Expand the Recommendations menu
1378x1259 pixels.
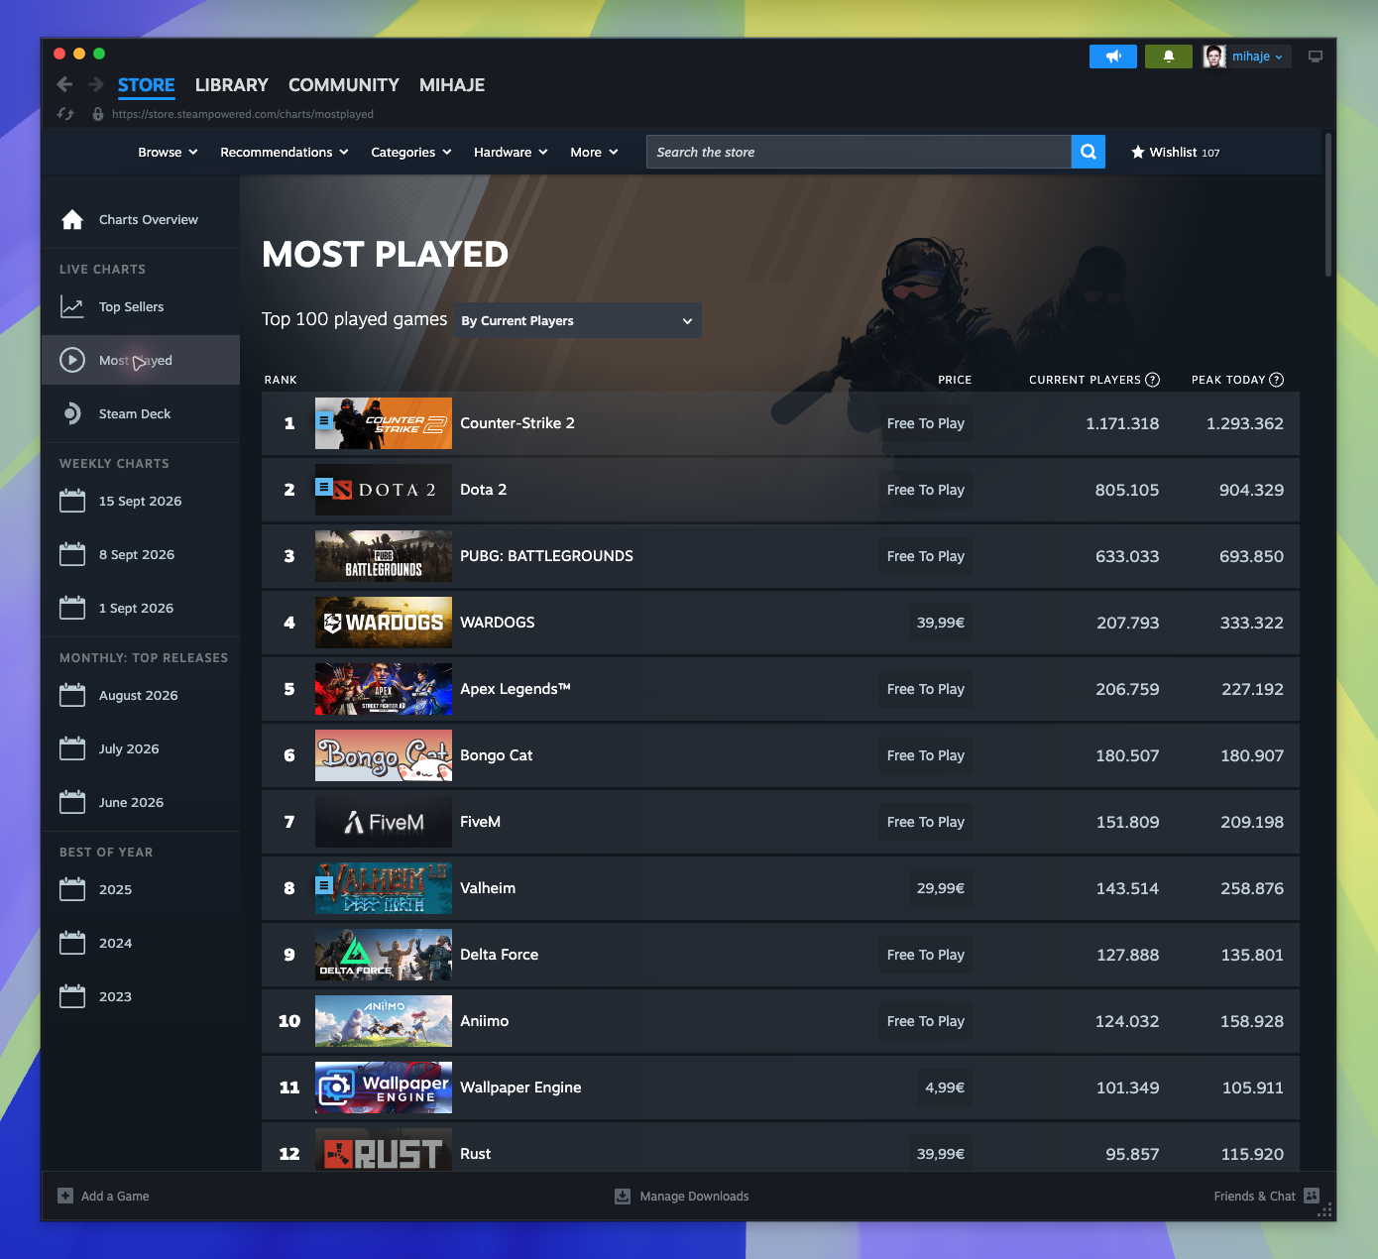(x=285, y=152)
